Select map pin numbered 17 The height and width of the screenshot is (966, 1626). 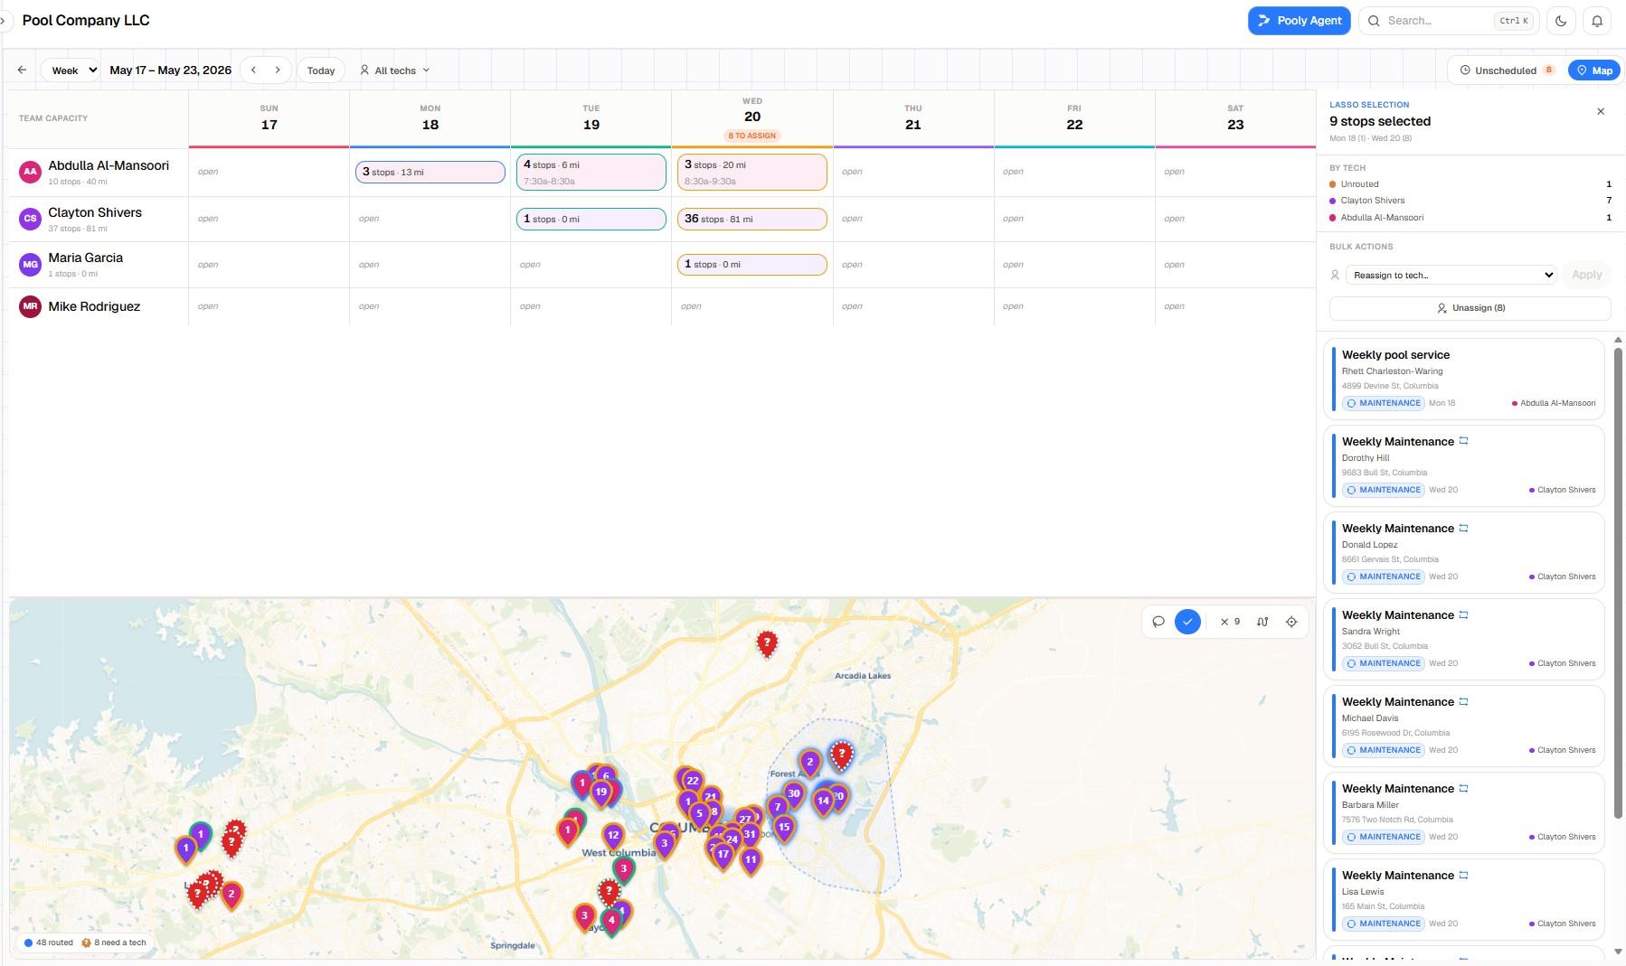[723, 854]
